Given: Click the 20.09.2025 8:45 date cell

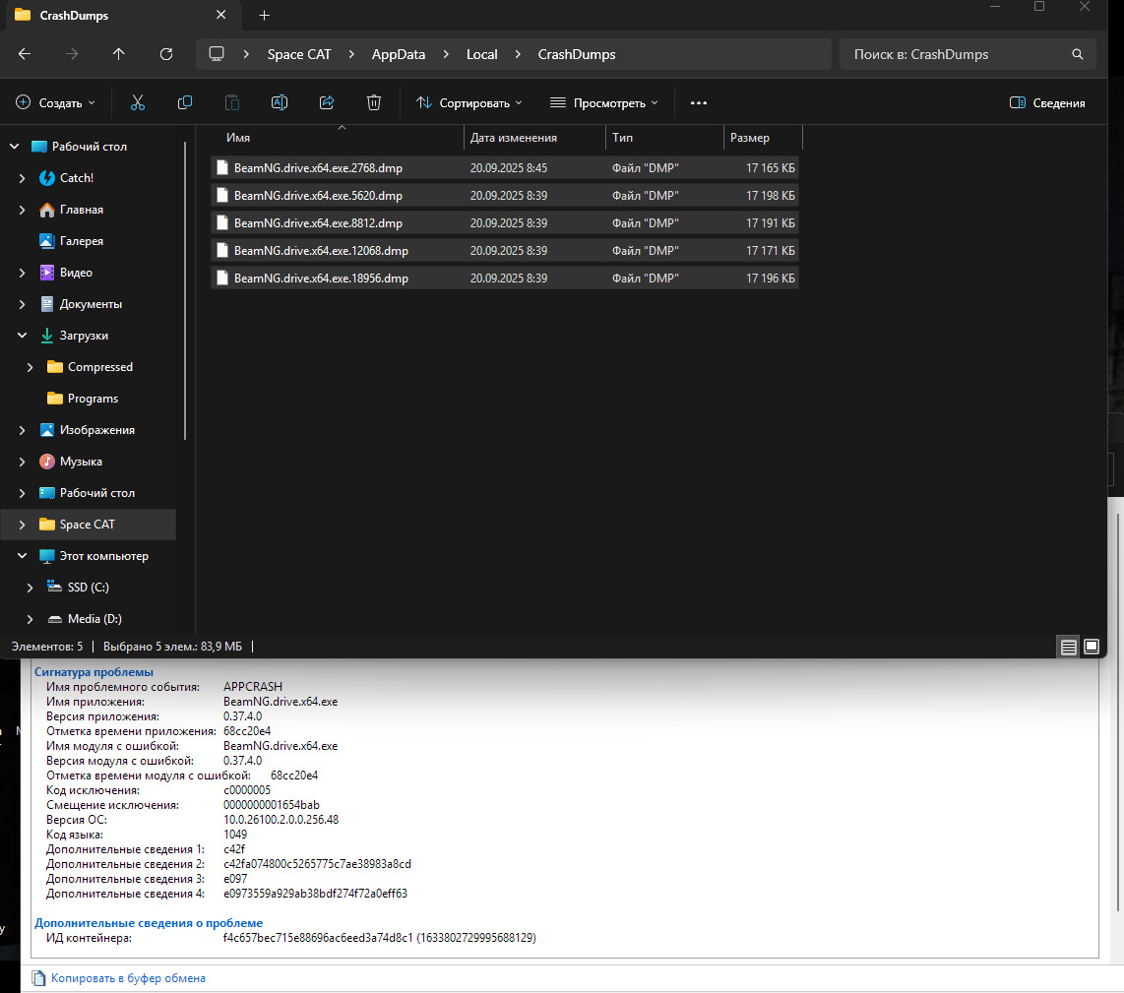Looking at the screenshot, I should 508,167.
